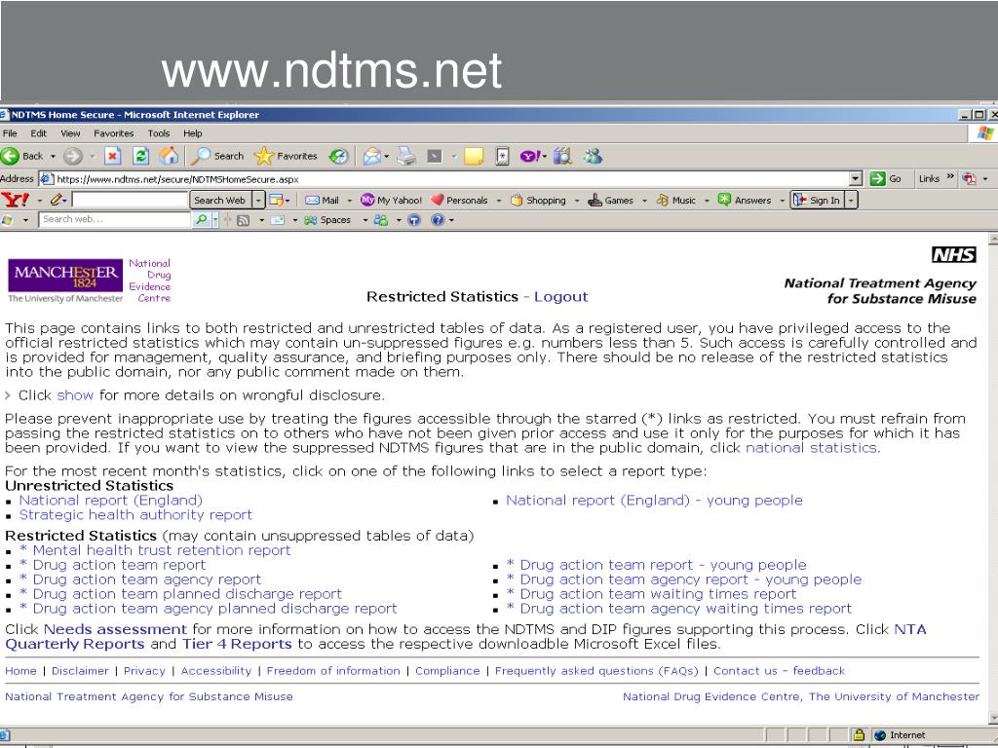Screen dimensions: 998x748
Task: Open the Search magnifier in IE toolbar
Action: tap(217, 157)
